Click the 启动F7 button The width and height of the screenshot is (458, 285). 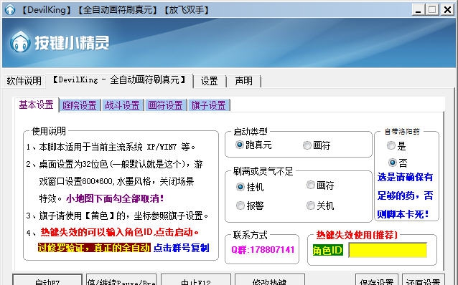coord(47,280)
